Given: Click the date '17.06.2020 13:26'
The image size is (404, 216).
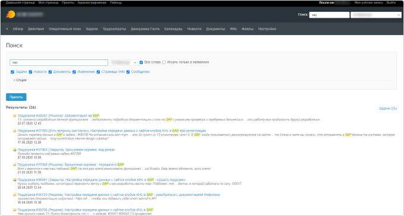Looking at the screenshot, I should click(29, 142).
